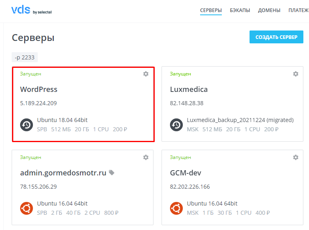Open the Luxmedica server name
The width and height of the screenshot is (309, 230).
[189, 90]
